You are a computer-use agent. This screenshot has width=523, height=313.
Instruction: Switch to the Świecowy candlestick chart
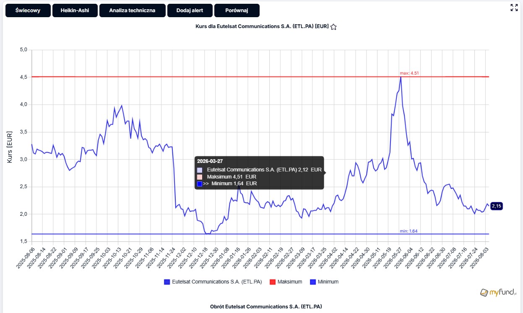click(28, 10)
